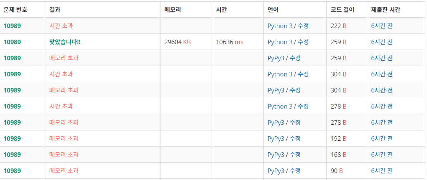Open PyPy3 source link in the 278 B row
The width and height of the screenshot is (427, 180).
(x=276, y=123)
